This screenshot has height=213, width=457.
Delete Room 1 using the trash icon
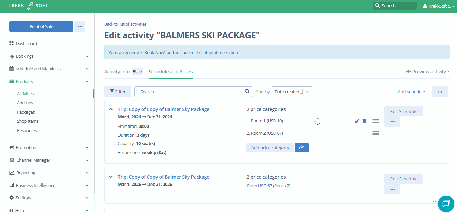pyautogui.click(x=364, y=121)
